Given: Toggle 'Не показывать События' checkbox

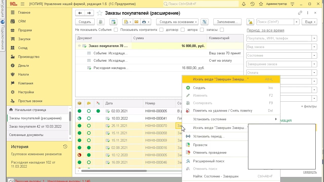Looking at the screenshot, I should (x=116, y=30).
